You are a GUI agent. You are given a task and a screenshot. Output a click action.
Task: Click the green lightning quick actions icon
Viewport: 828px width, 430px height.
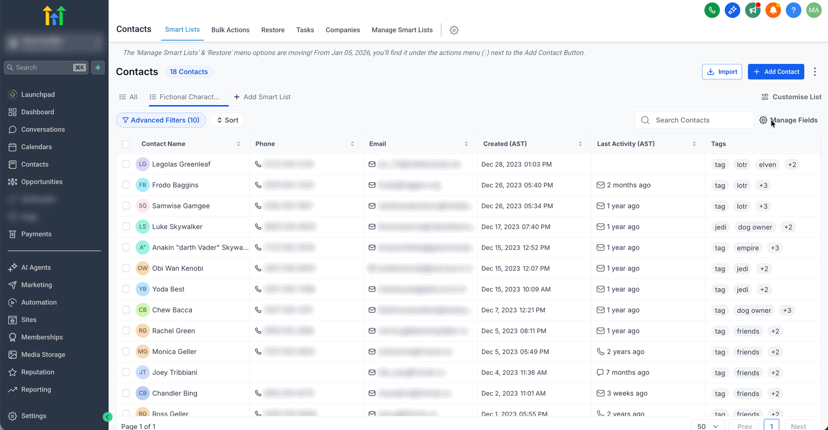click(x=98, y=67)
